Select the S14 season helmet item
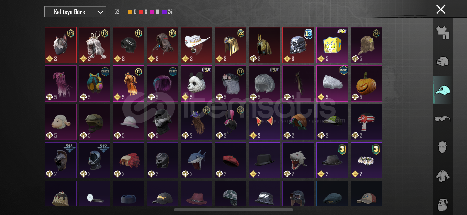The width and height of the screenshot is (467, 215). 61,160
